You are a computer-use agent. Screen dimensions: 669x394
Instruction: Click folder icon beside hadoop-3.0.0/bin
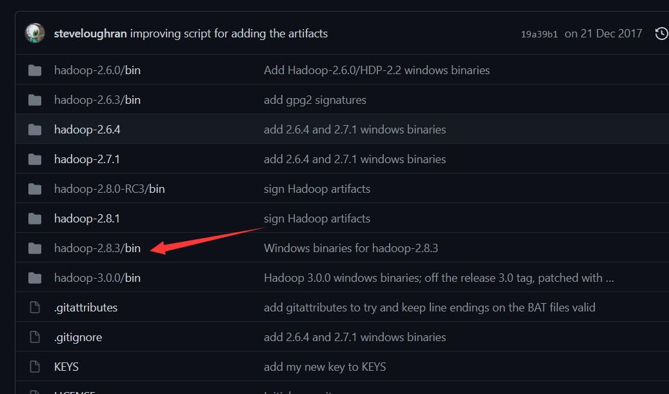(x=35, y=278)
